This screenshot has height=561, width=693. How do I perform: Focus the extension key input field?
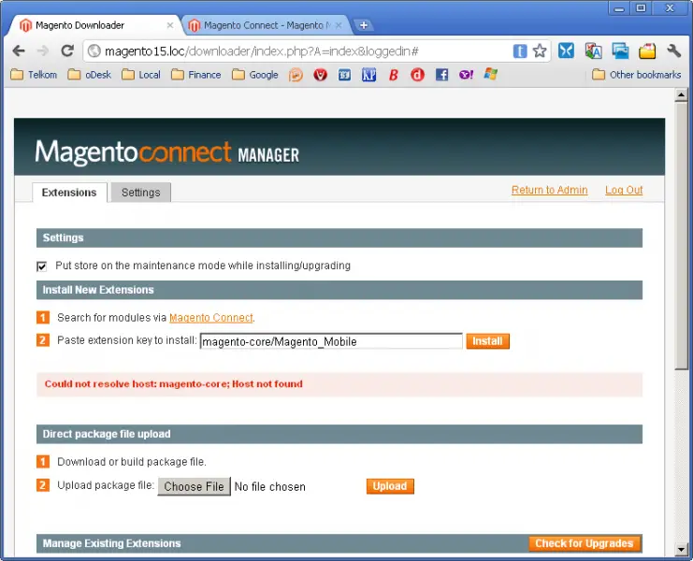[x=331, y=341]
